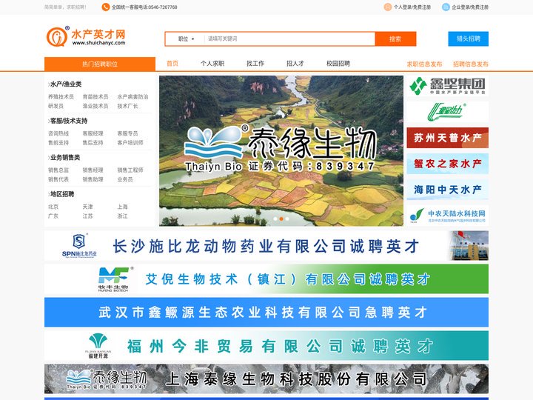The height and width of the screenshot is (400, 533).
Task: Open the 校园招聘 nav item
Action: 338,64
